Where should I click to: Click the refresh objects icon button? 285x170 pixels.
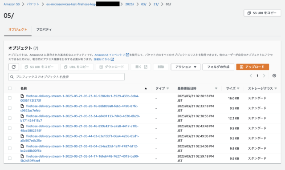click(x=14, y=67)
